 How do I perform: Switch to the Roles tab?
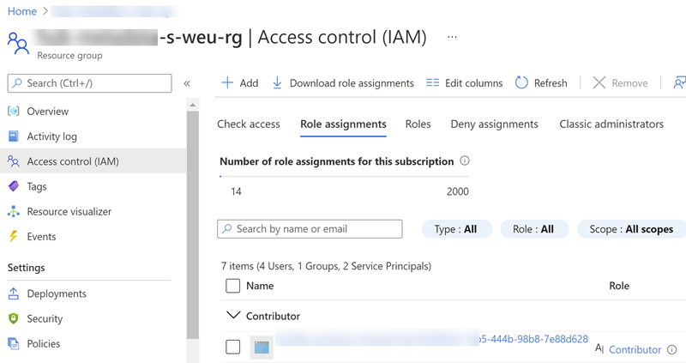pos(418,124)
